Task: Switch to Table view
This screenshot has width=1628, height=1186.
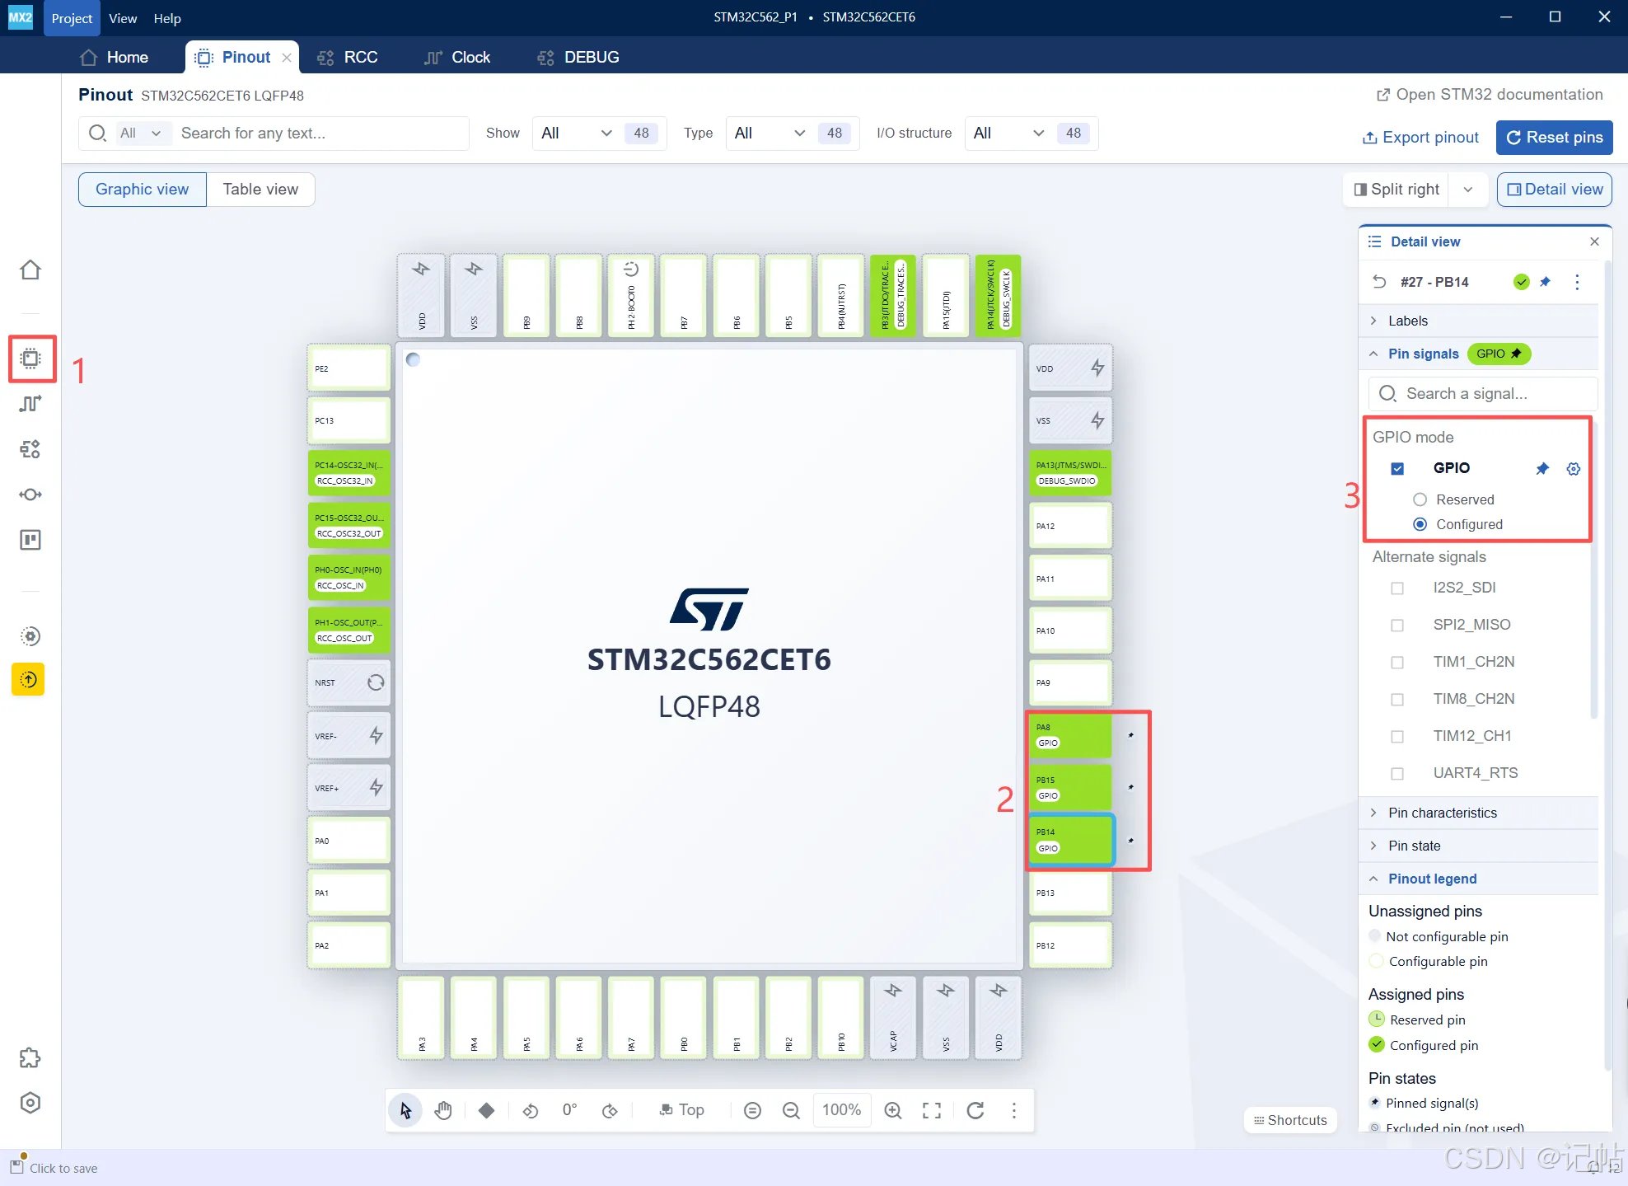Action: pos(260,190)
